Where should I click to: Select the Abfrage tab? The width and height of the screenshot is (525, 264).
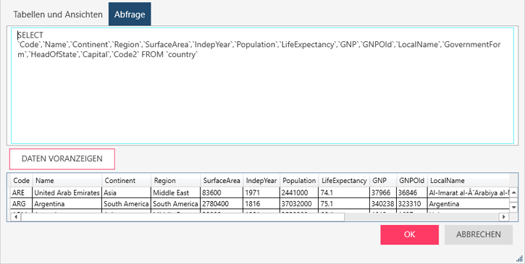pos(130,14)
